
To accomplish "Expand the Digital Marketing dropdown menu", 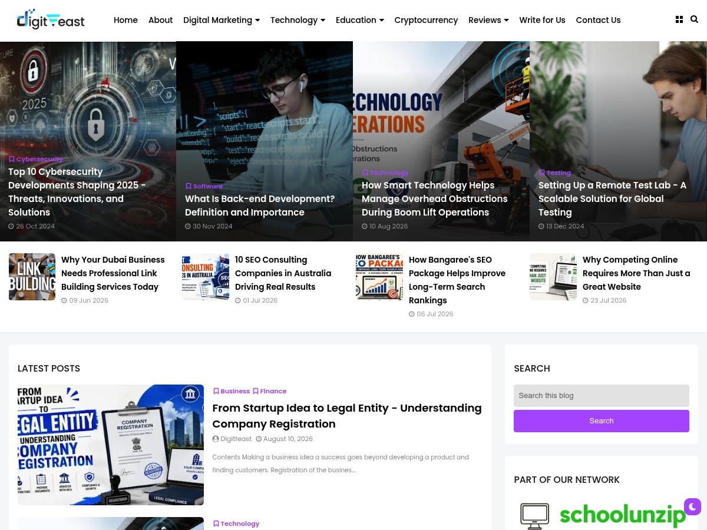I will click(x=222, y=20).
